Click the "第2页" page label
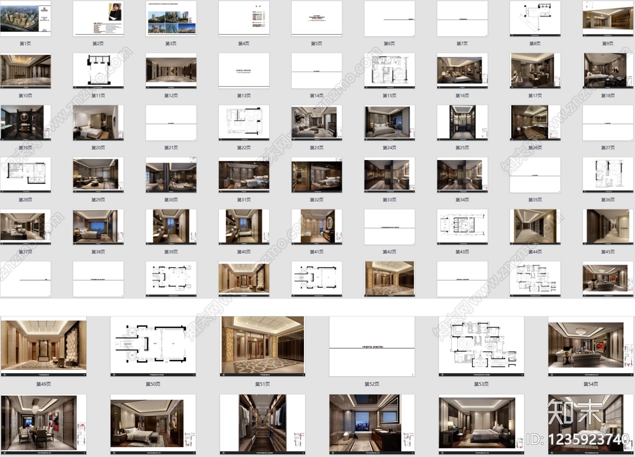Screen dimensions: 635x457 pos(98,44)
